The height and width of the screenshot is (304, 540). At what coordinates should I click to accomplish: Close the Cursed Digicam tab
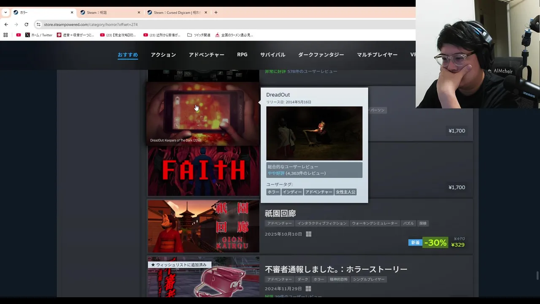pos(205,12)
